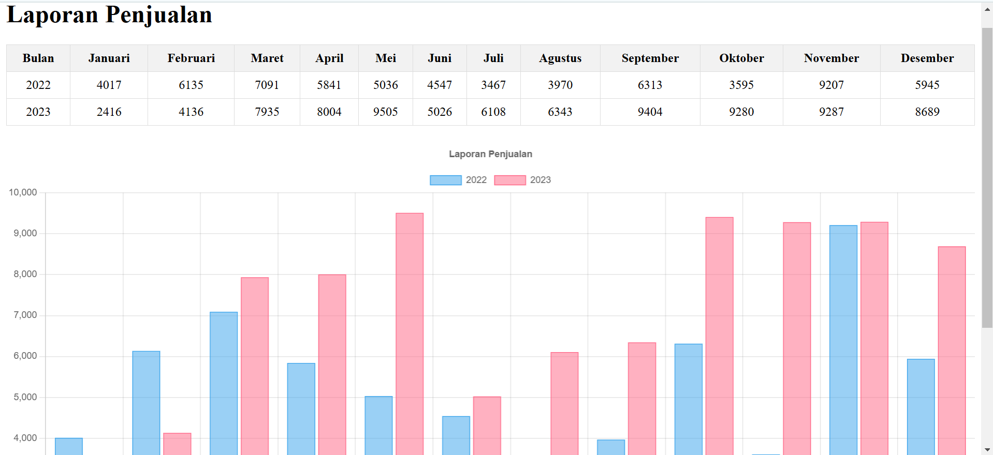Click the Laporan Penjualan page heading
This screenshot has width=993, height=455.
click(x=109, y=15)
